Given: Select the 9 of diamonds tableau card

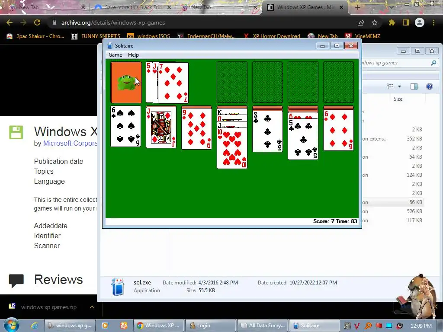Looking at the screenshot, I should click(x=197, y=129).
